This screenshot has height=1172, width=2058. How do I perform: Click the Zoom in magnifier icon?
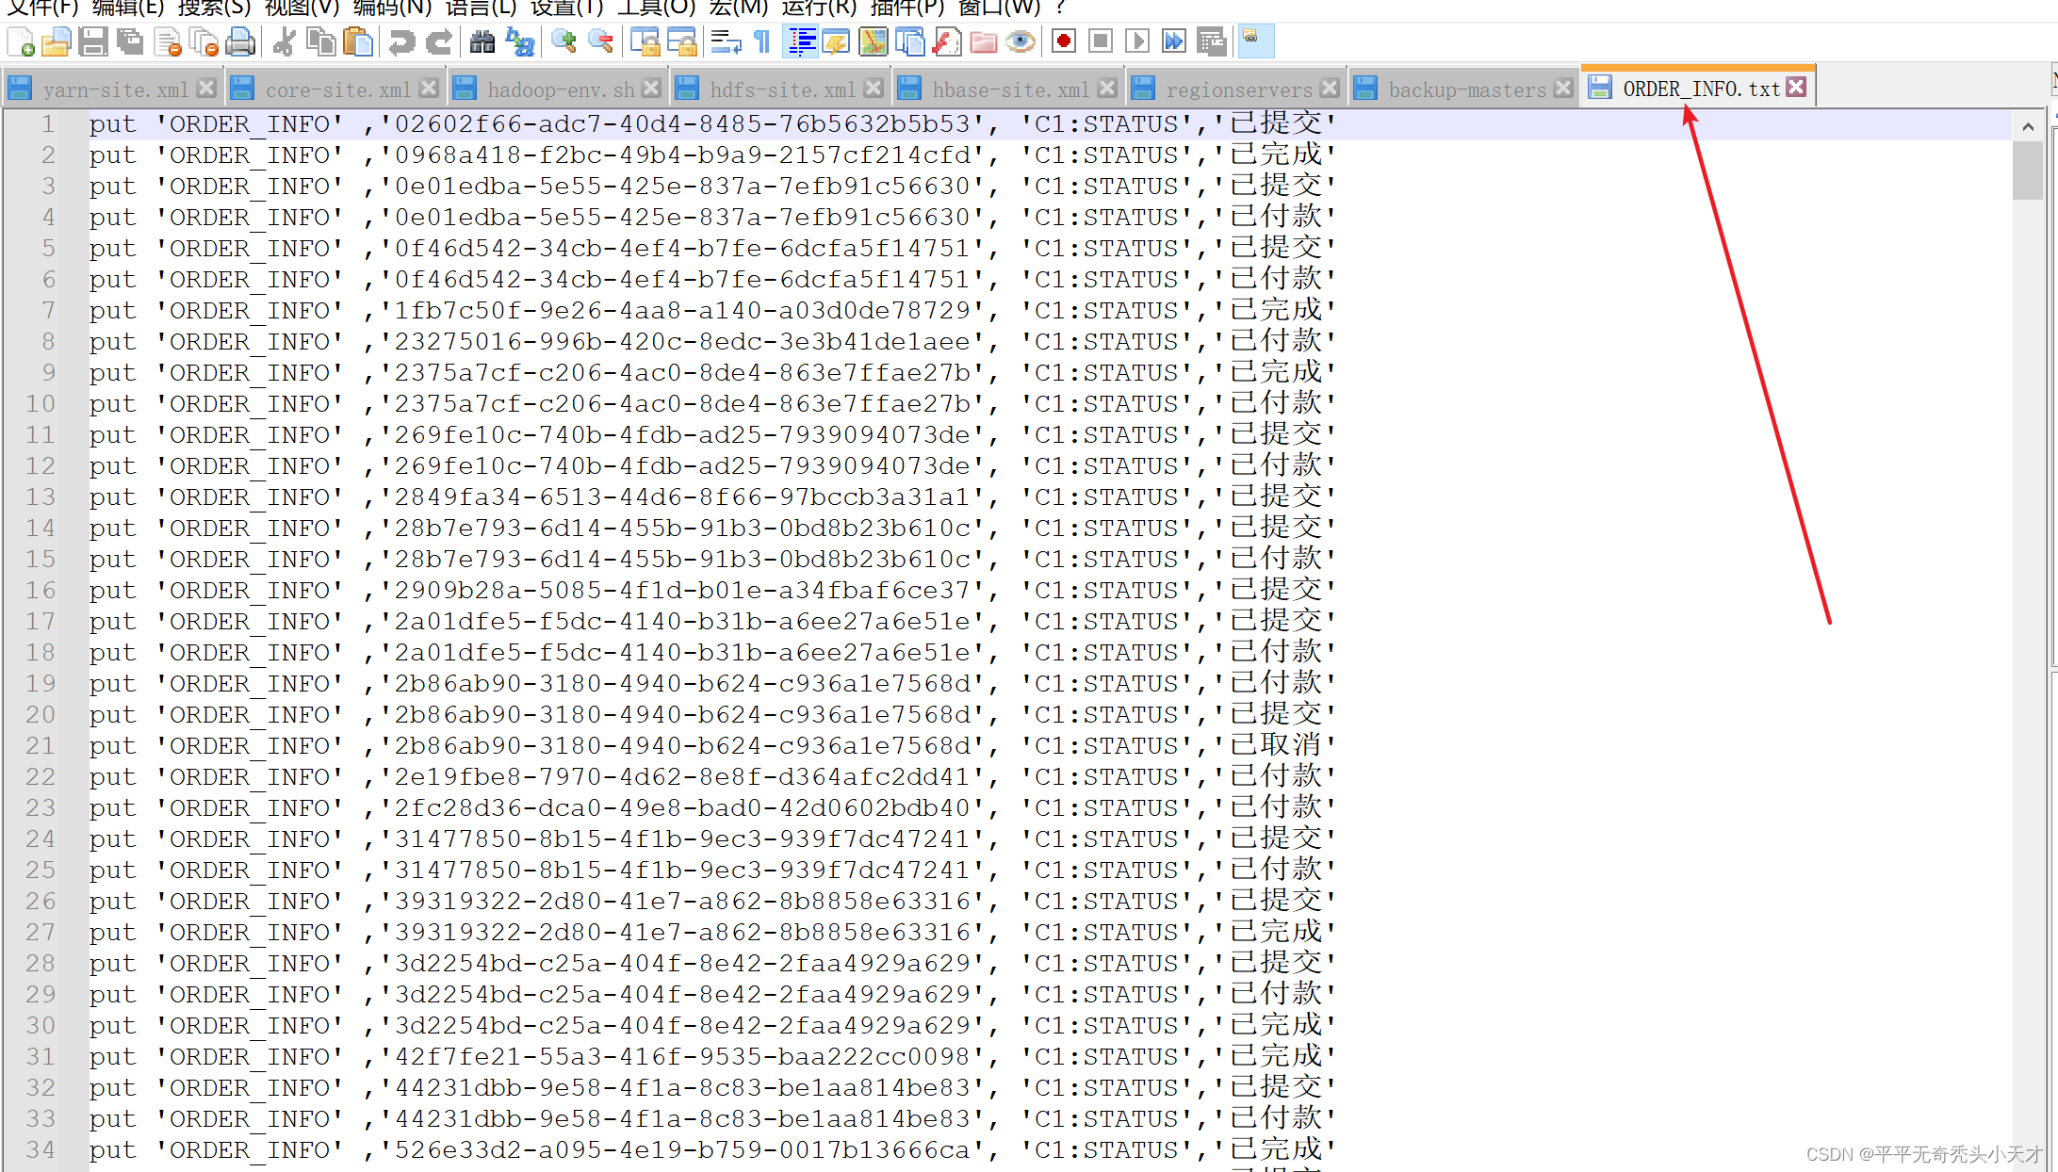pos(563,41)
